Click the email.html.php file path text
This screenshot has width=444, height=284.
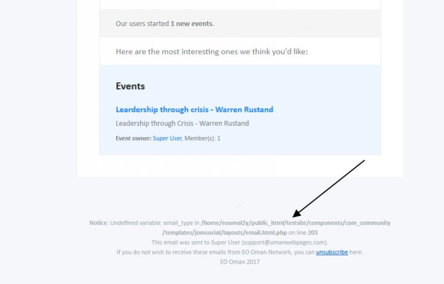coord(225,232)
